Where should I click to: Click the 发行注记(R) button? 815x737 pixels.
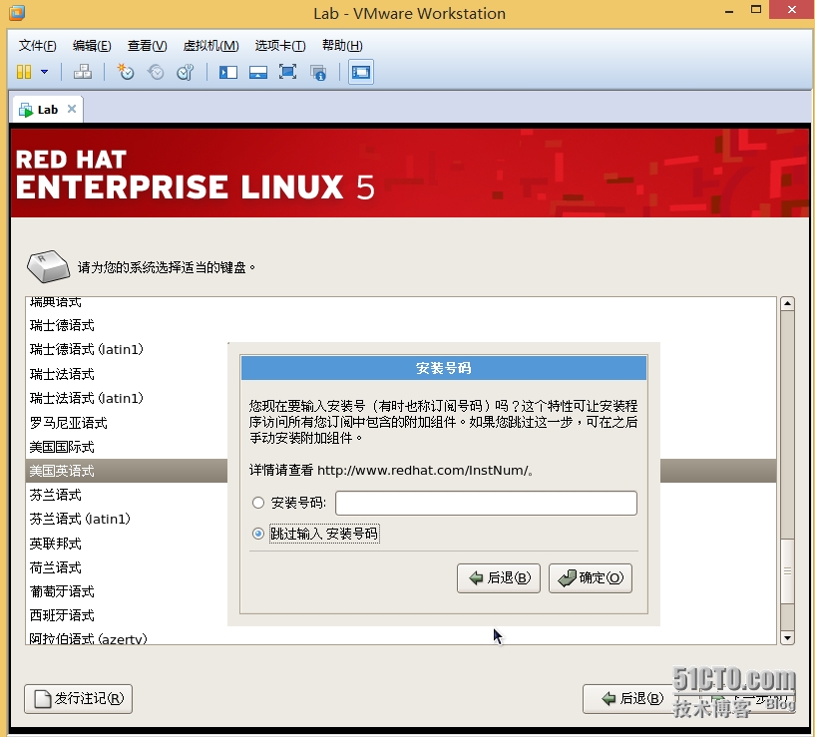tap(78, 698)
